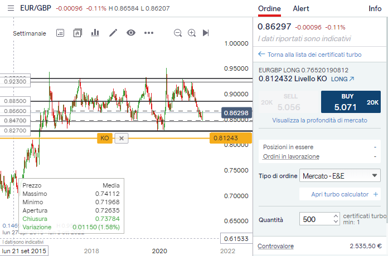The image size is (388, 256).
Task: Click Visualizza la profondità di mercato
Action: 319,120
